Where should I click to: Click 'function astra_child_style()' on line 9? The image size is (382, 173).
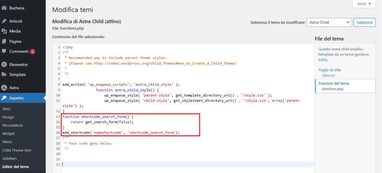tap(128, 90)
